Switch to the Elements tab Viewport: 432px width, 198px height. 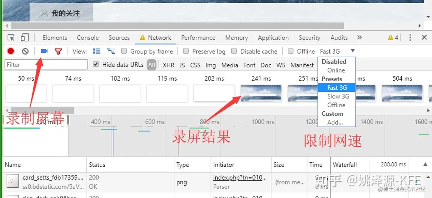click(55, 38)
